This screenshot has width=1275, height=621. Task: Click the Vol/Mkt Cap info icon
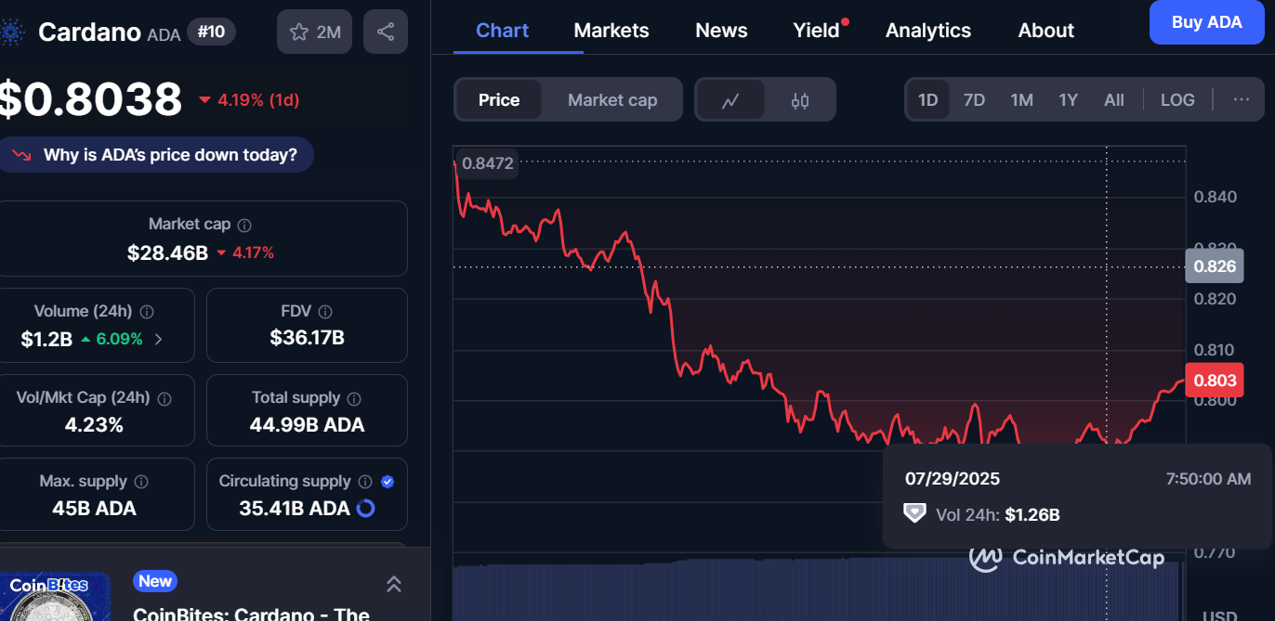tap(164, 398)
